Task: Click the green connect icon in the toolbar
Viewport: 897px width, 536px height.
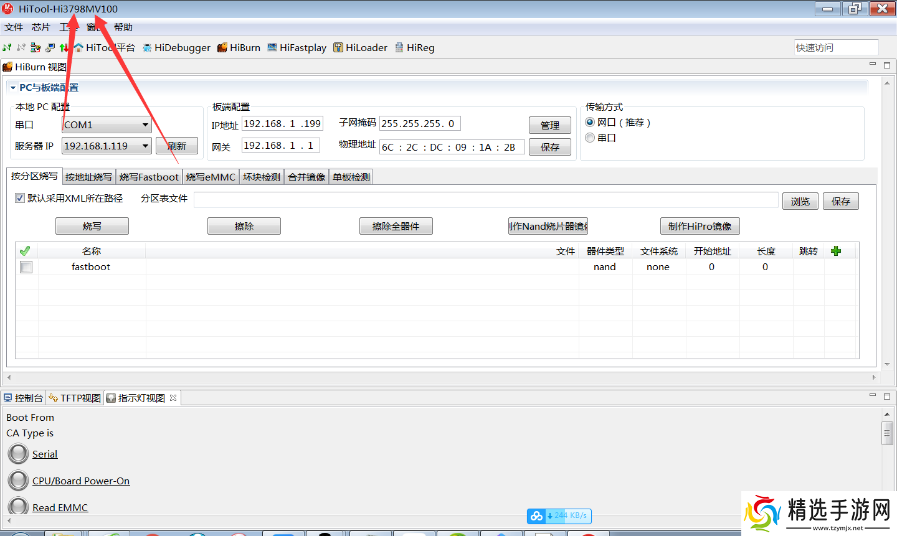Action: (x=7, y=47)
